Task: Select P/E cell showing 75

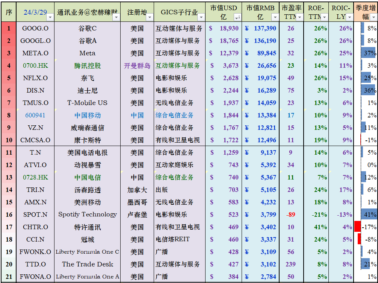Action: (x=292, y=90)
